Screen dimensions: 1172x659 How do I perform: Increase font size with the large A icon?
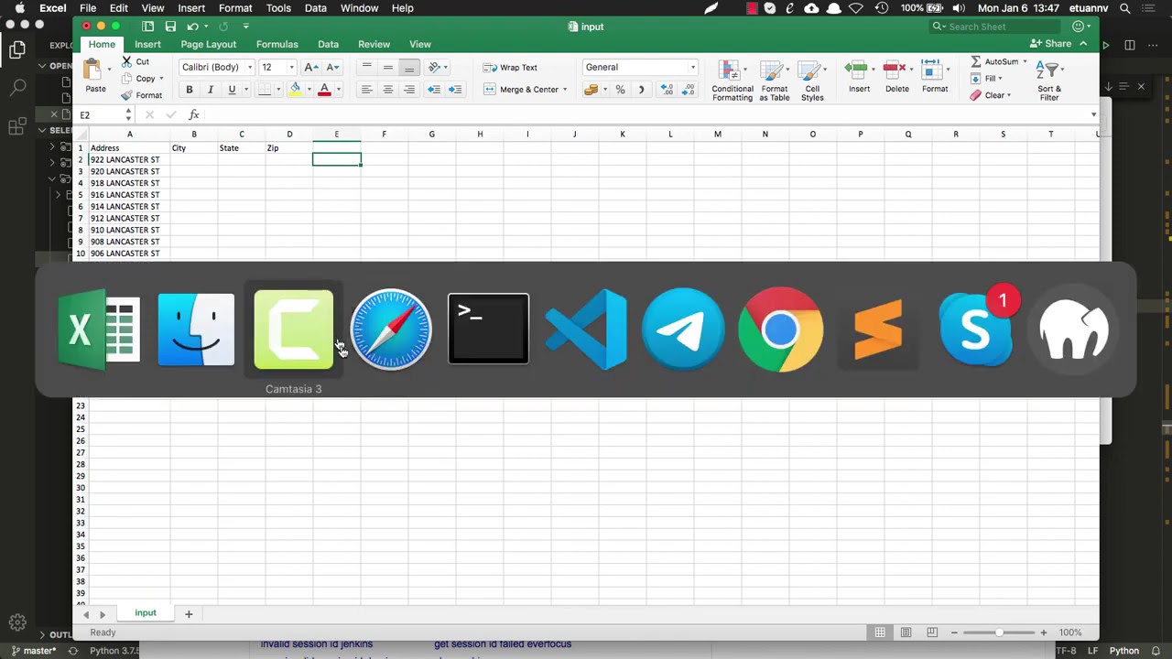pyautogui.click(x=310, y=67)
